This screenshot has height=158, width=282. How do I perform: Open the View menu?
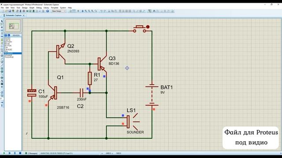click(x=13, y=8)
